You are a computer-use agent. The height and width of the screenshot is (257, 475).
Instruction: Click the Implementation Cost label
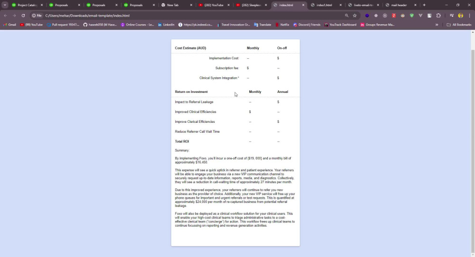[224, 58]
